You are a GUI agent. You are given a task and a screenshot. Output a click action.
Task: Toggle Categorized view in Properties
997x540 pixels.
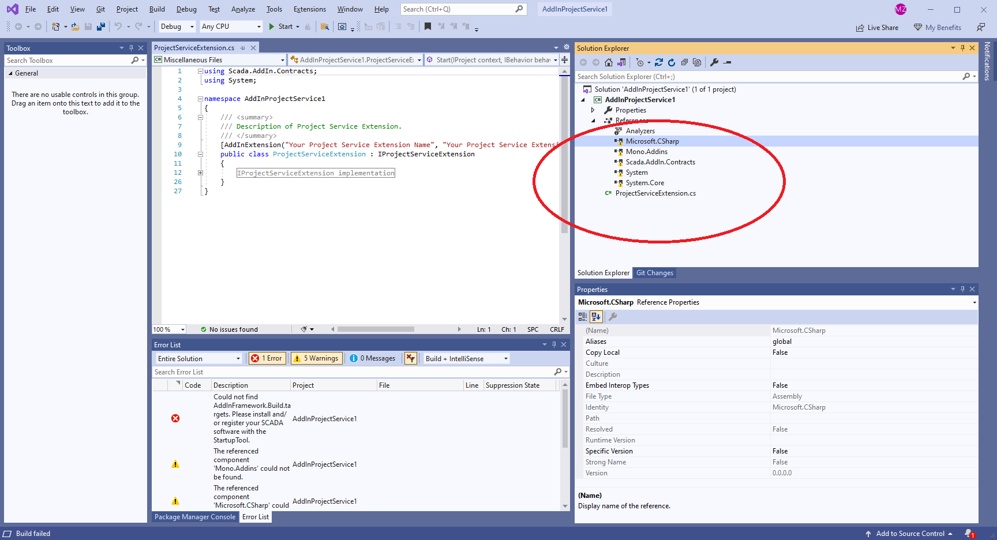pos(583,317)
